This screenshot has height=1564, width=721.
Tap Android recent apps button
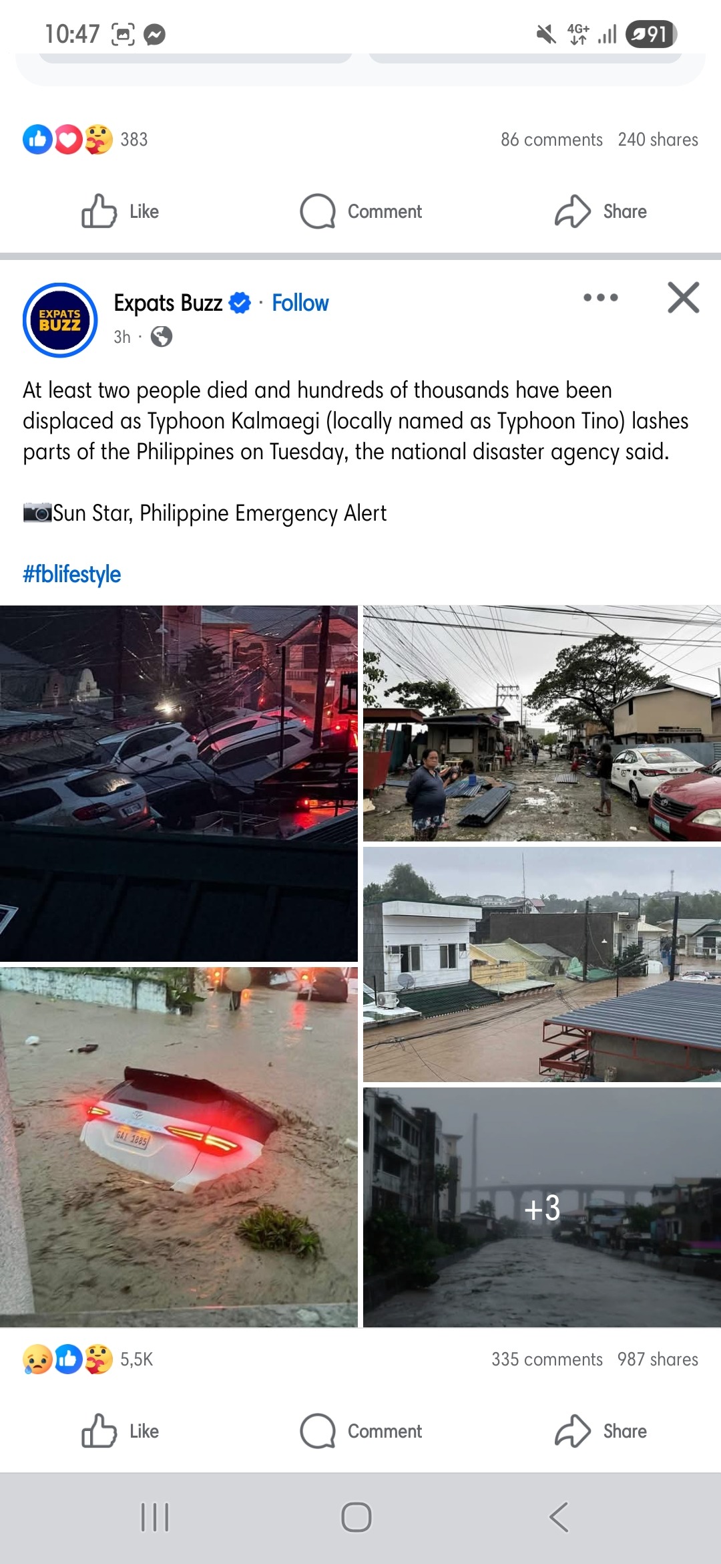pos(155,1517)
